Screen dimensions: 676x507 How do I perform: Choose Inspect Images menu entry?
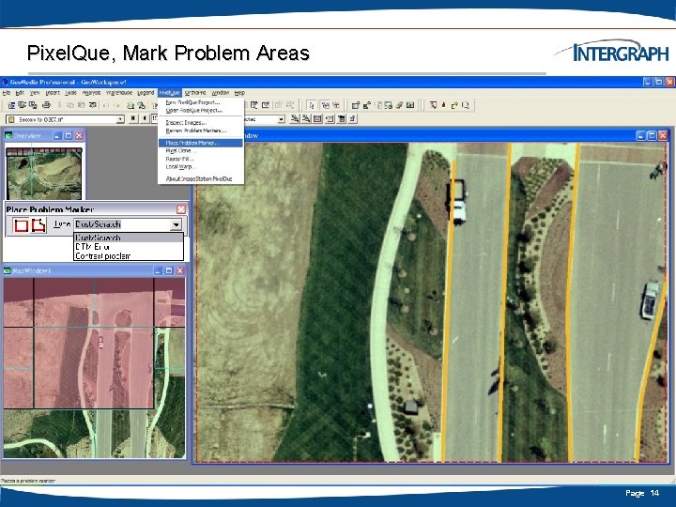201,123
